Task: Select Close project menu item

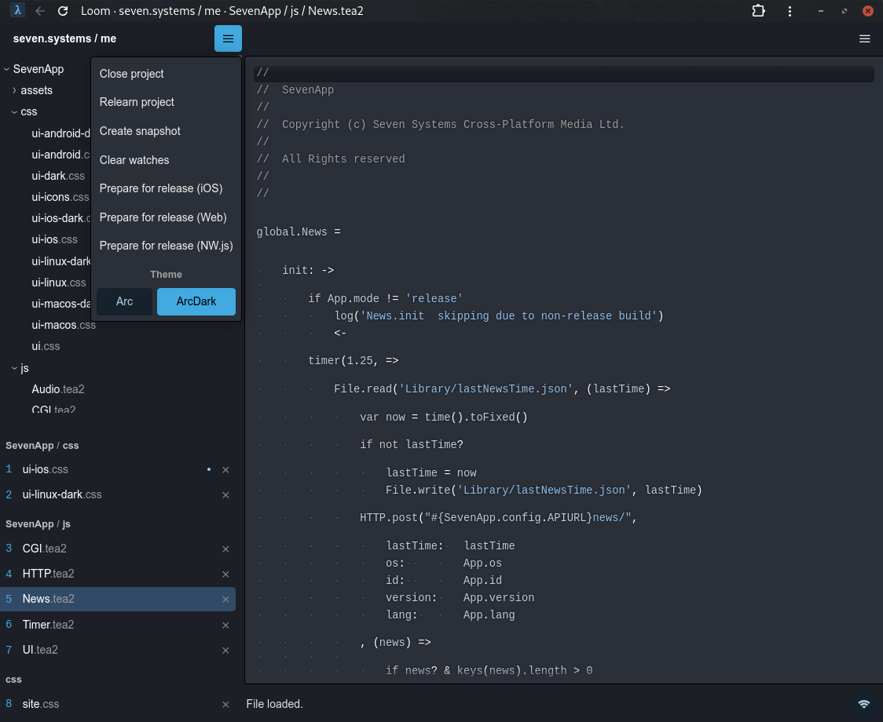Action: coord(132,74)
